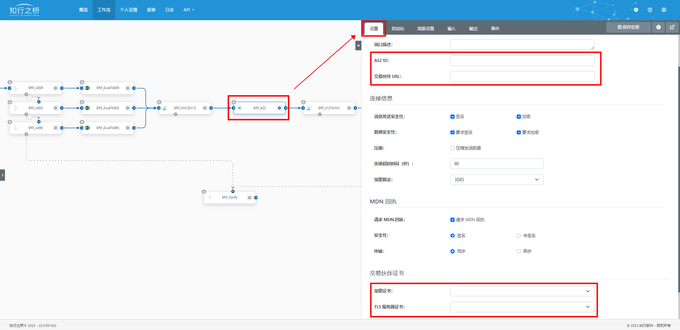Click the help question mark in header
Image resolution: width=680 pixels, height=330 pixels.
(x=650, y=10)
